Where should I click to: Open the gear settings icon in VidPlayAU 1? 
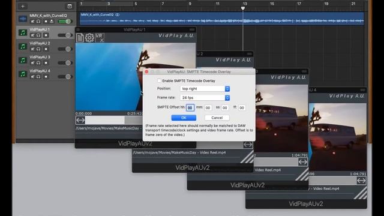89,38
